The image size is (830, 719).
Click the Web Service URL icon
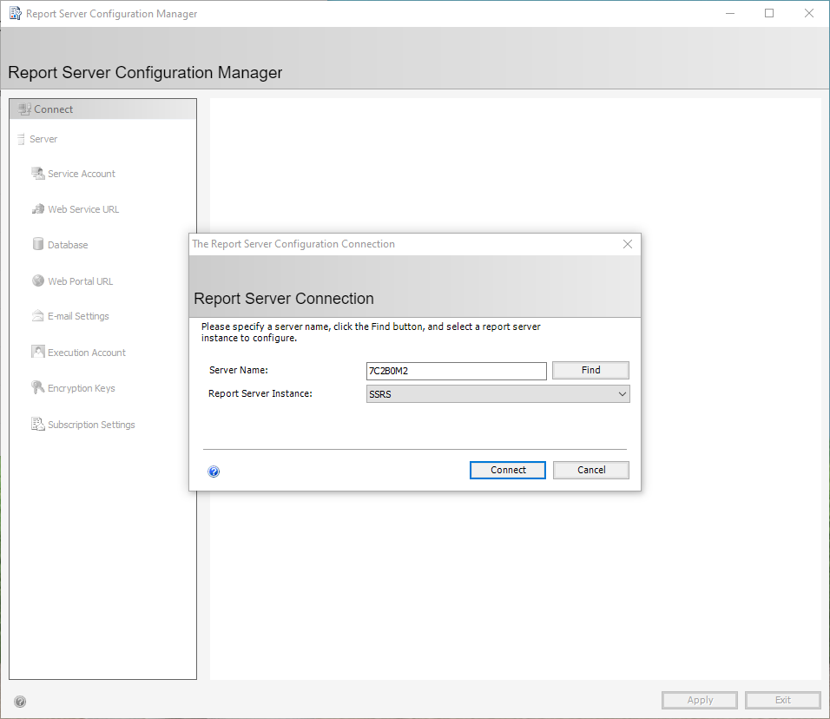[x=37, y=209]
